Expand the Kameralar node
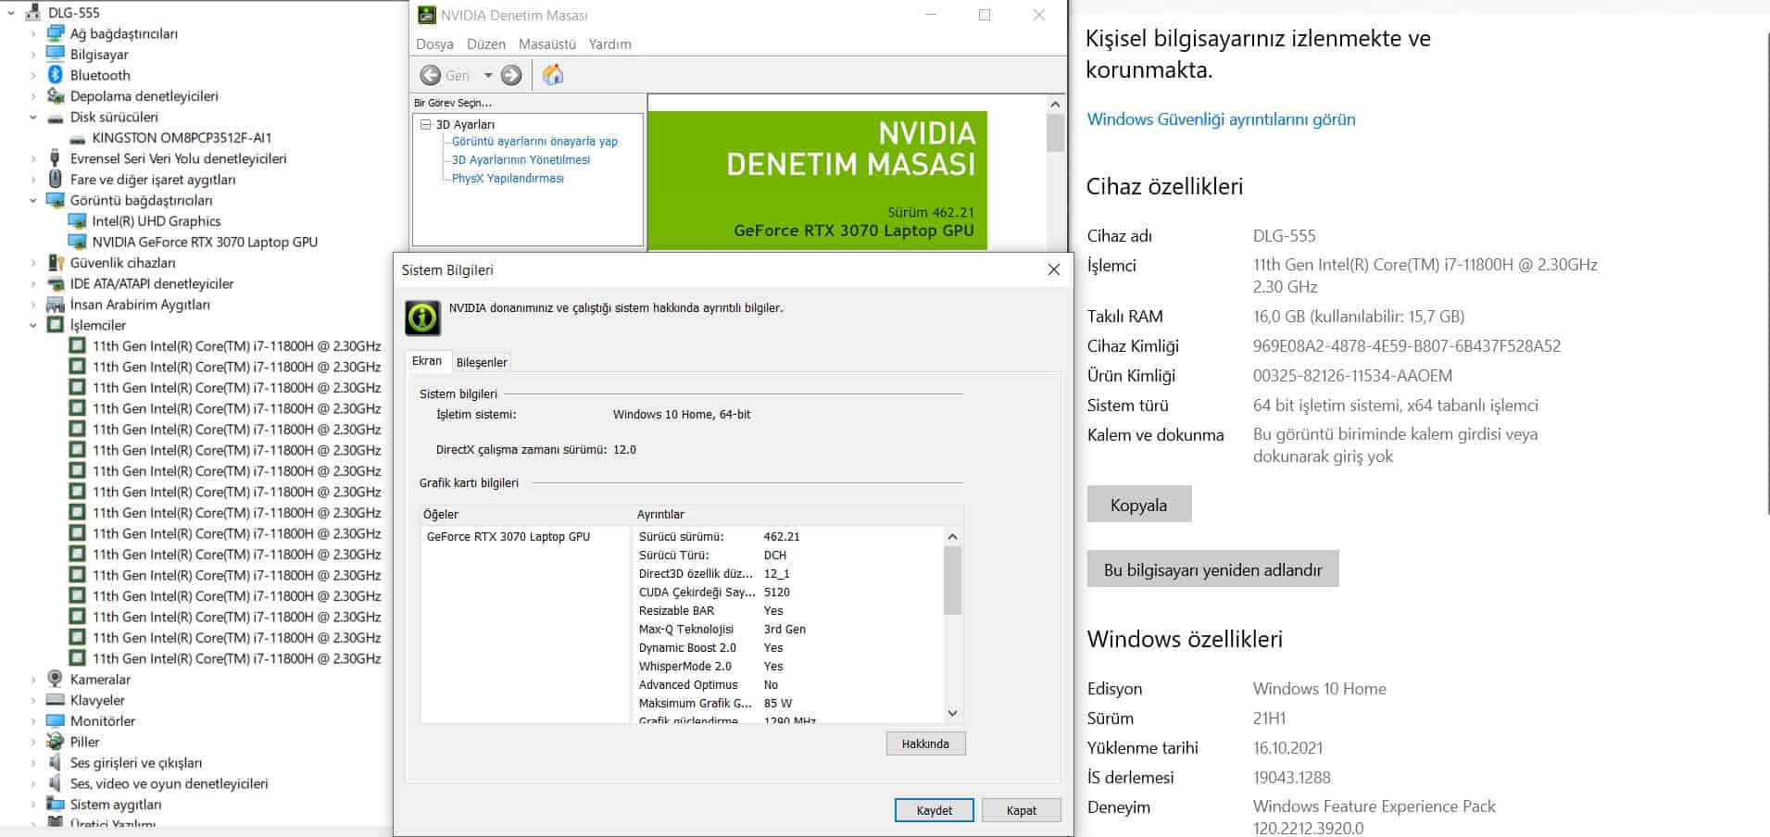This screenshot has width=1770, height=837. 33,679
